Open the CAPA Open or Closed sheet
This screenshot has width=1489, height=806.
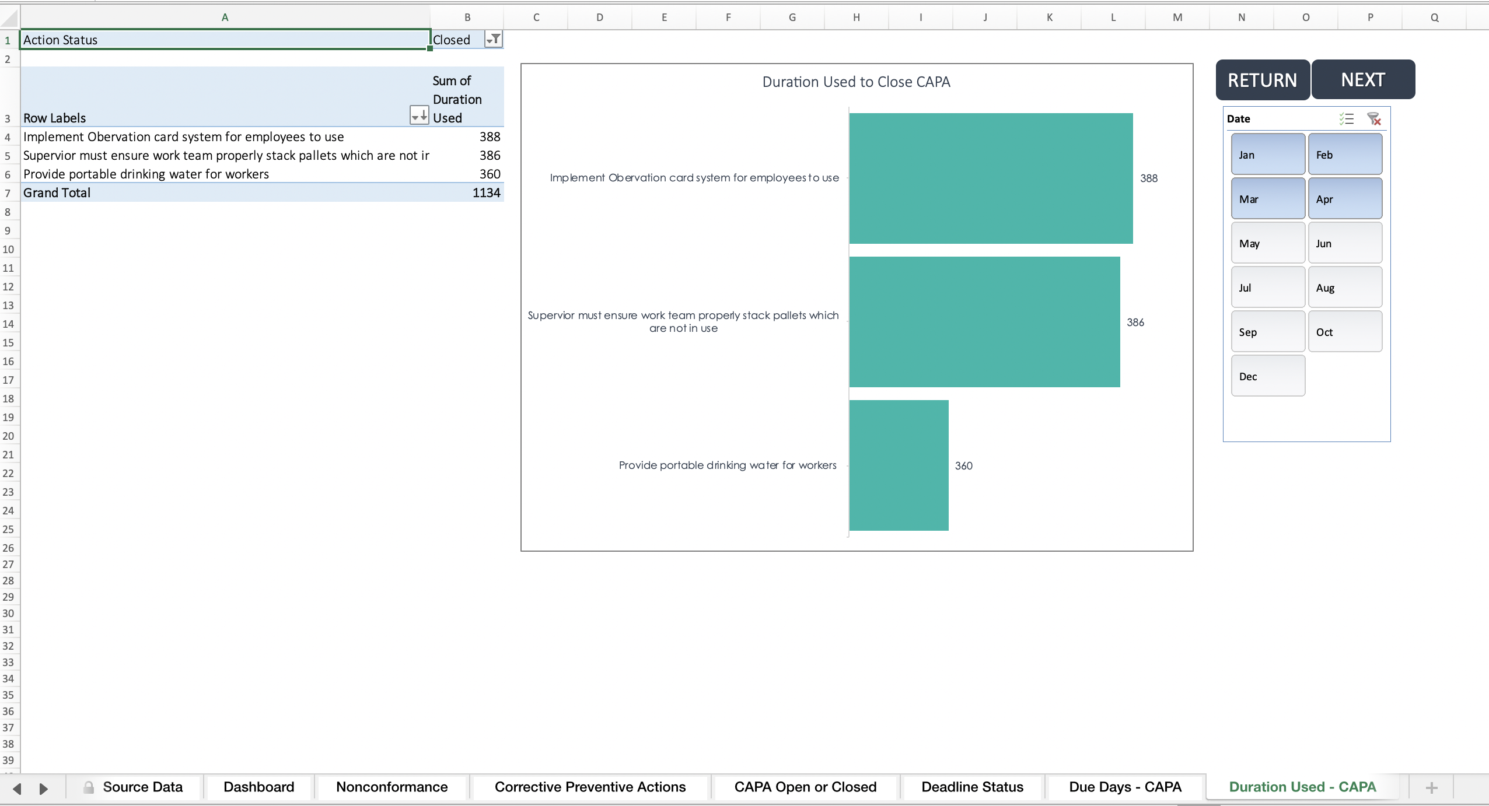[x=805, y=787]
